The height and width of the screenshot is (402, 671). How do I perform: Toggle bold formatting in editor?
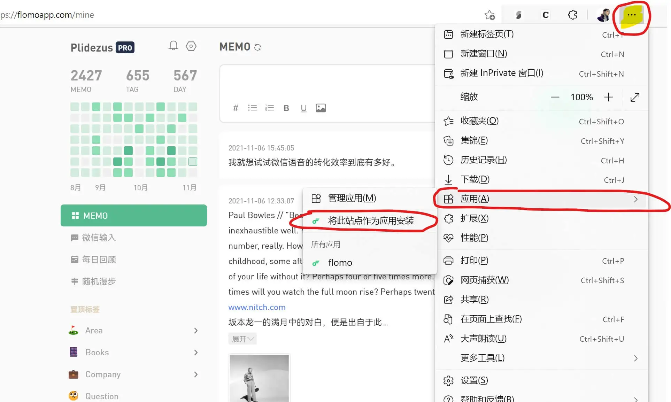286,108
